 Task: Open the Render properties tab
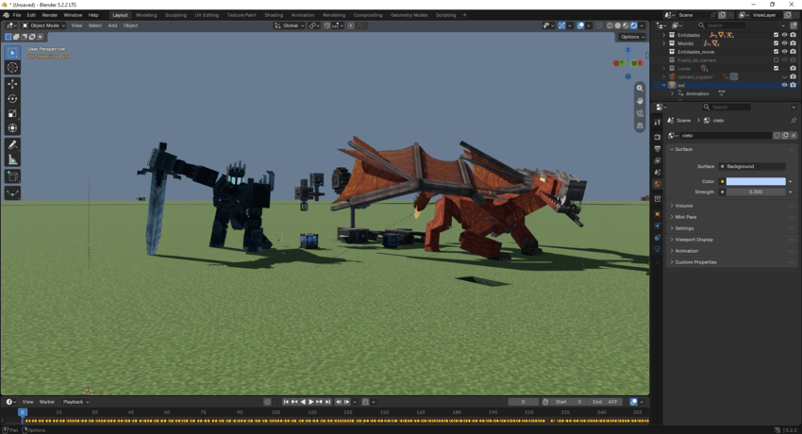pyautogui.click(x=658, y=137)
